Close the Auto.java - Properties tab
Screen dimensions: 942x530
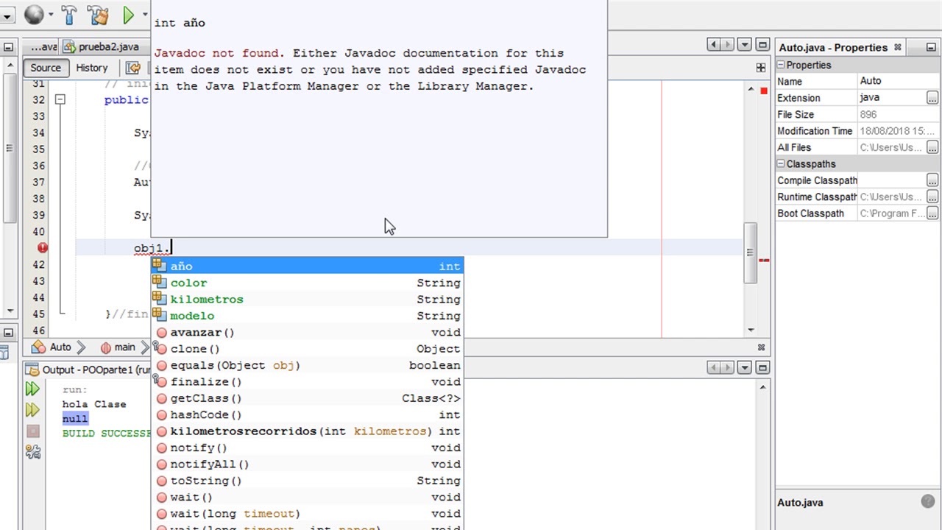point(898,47)
